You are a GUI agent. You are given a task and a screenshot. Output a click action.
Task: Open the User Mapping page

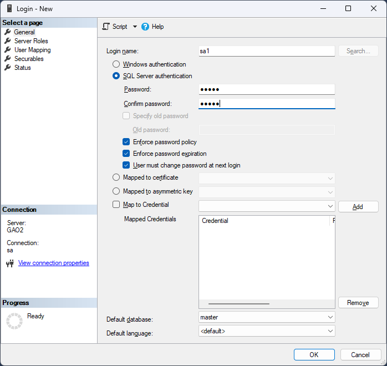33,50
